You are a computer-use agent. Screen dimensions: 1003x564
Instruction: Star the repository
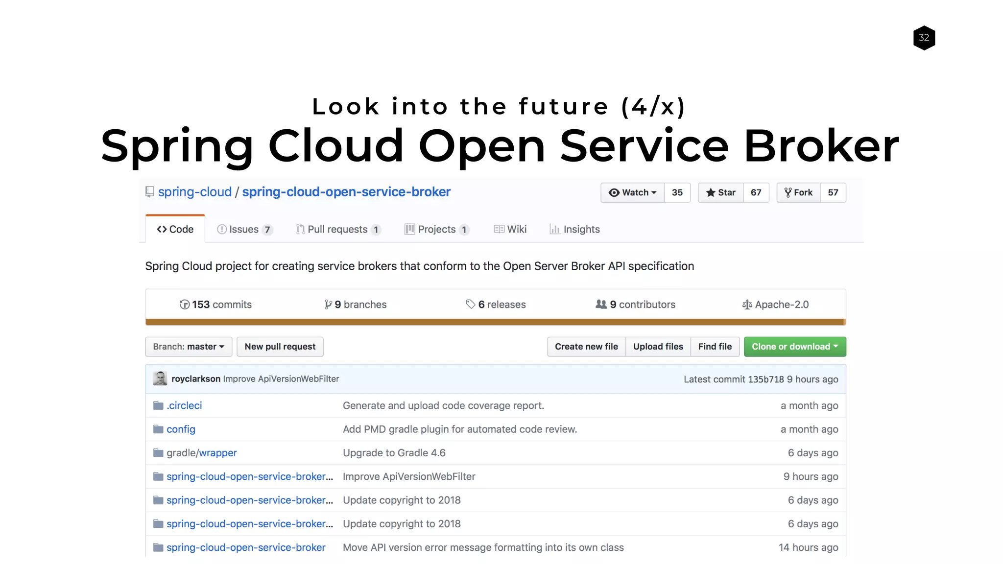pyautogui.click(x=720, y=192)
